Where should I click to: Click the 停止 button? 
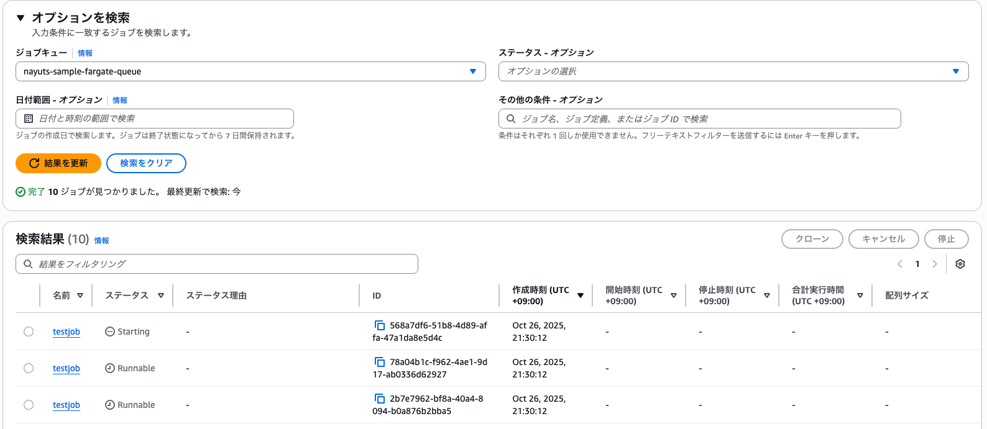[947, 239]
